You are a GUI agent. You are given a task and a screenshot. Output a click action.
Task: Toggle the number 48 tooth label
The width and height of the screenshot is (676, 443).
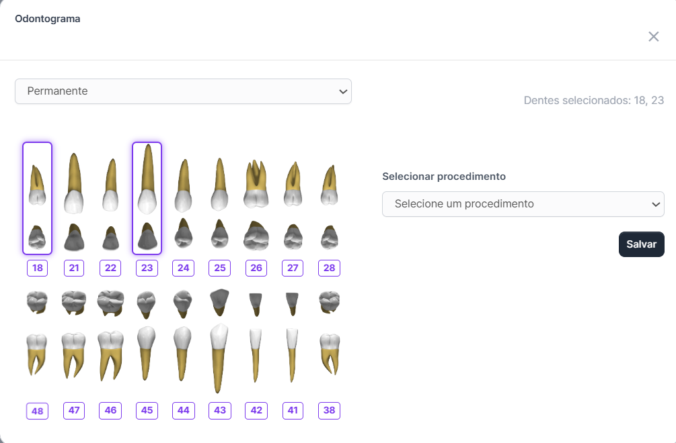tap(37, 411)
